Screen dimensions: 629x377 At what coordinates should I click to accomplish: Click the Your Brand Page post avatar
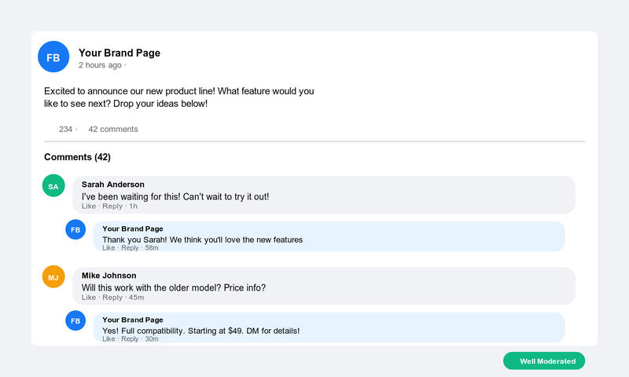point(53,57)
